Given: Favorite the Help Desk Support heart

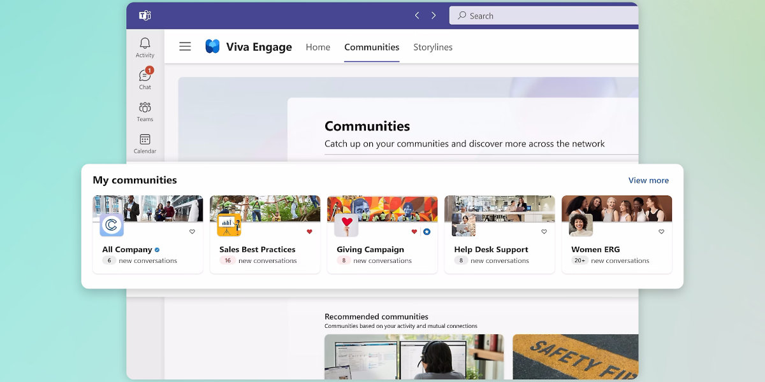Looking at the screenshot, I should (x=544, y=232).
